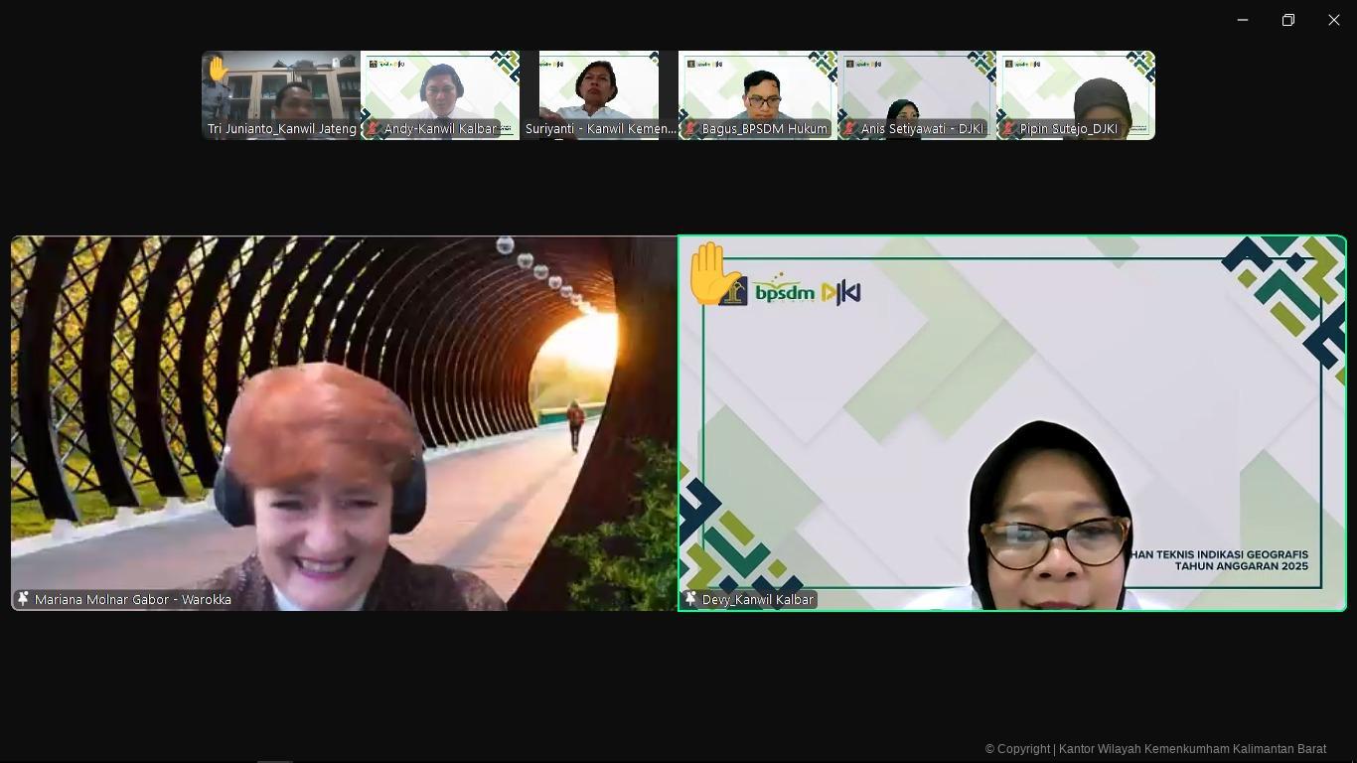The width and height of the screenshot is (1357, 763).
Task: Click Mariana Molnar Gabor - Warokka name label
Action: (x=133, y=600)
